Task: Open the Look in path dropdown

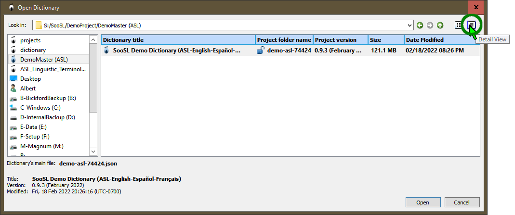Action: coord(409,25)
